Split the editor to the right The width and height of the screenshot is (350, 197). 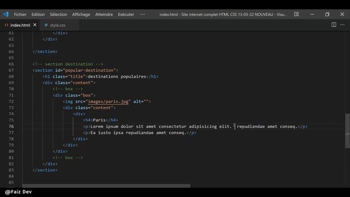334,25
